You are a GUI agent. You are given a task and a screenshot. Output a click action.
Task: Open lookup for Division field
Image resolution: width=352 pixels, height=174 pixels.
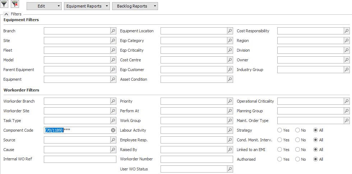tap(347, 50)
